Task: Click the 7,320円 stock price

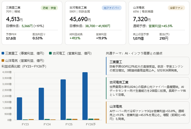Action: pyautogui.click(x=142, y=19)
